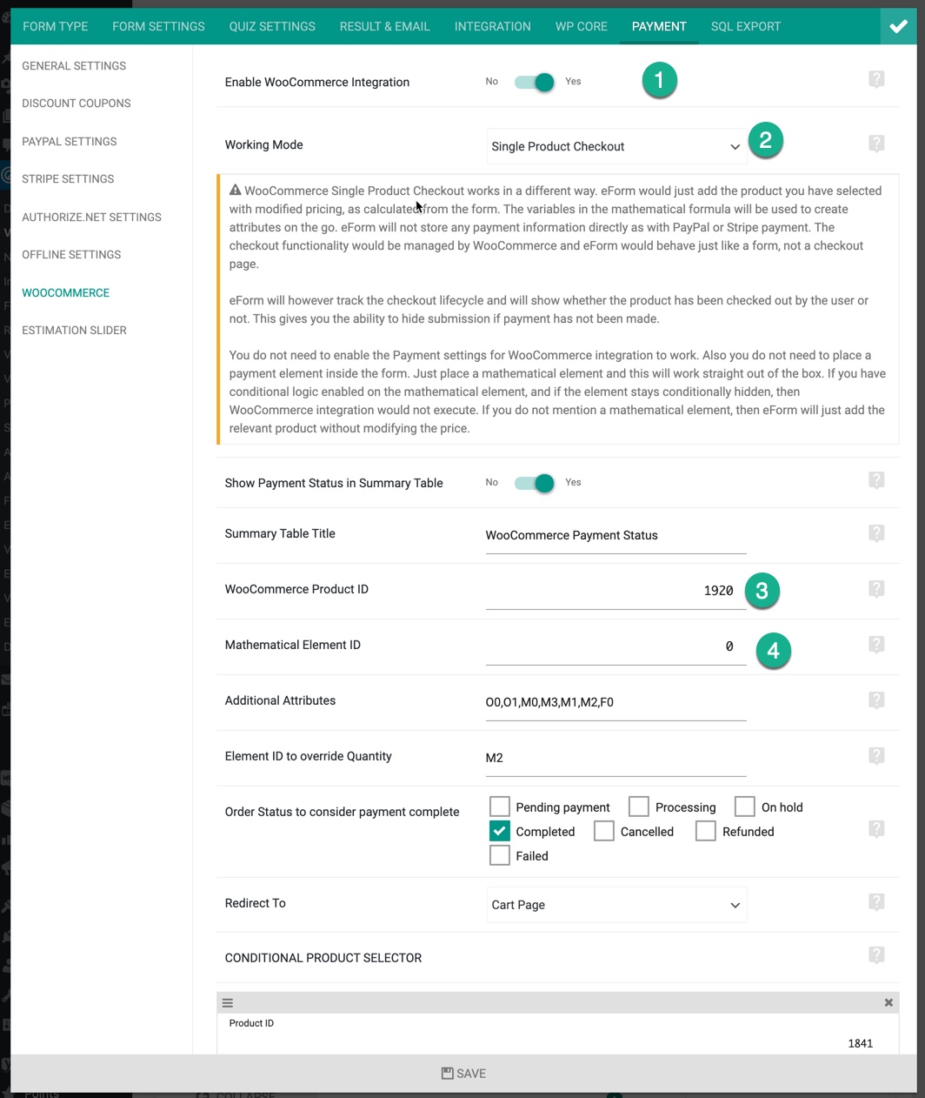Open help for Enable WooCommerce Integration
The image size is (925, 1098).
click(876, 79)
